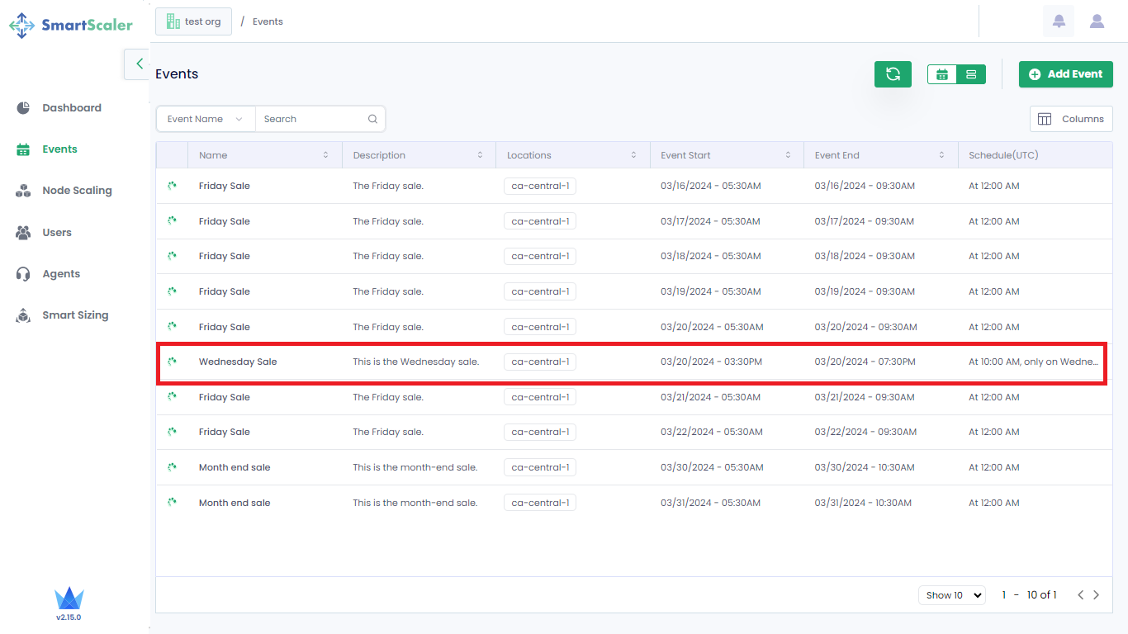Click the 03/31/2024 - 10:30AM end time

[x=863, y=503]
